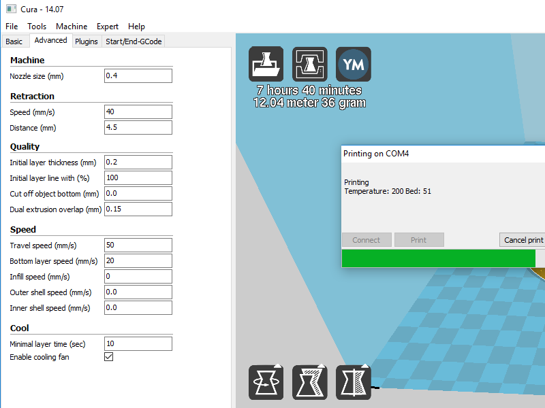
Task: Click the Minimal layer time field
Action: coord(138,343)
